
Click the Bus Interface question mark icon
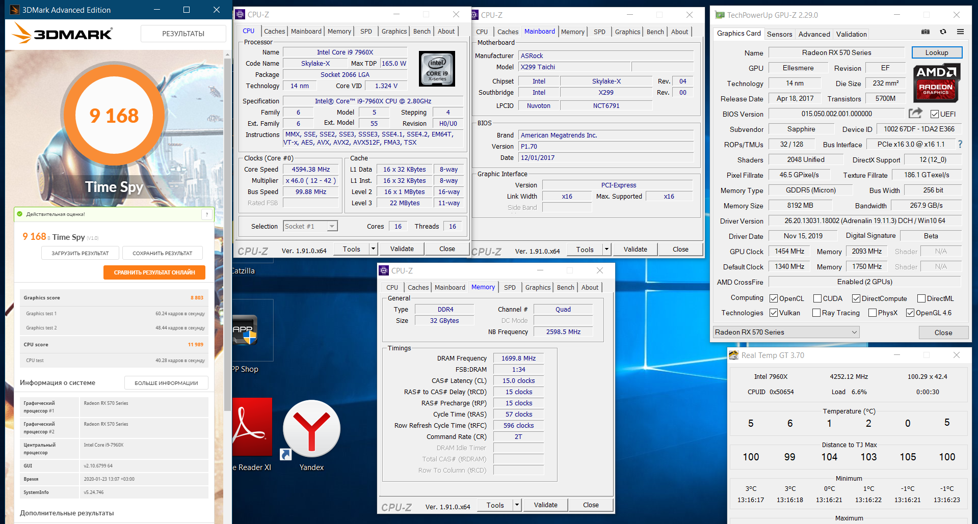point(960,144)
